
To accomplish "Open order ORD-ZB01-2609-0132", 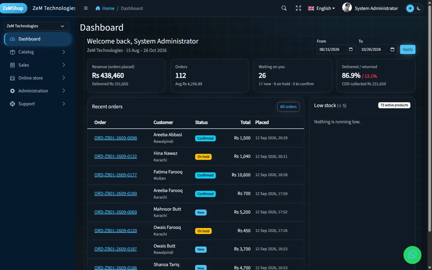I will tap(115, 156).
